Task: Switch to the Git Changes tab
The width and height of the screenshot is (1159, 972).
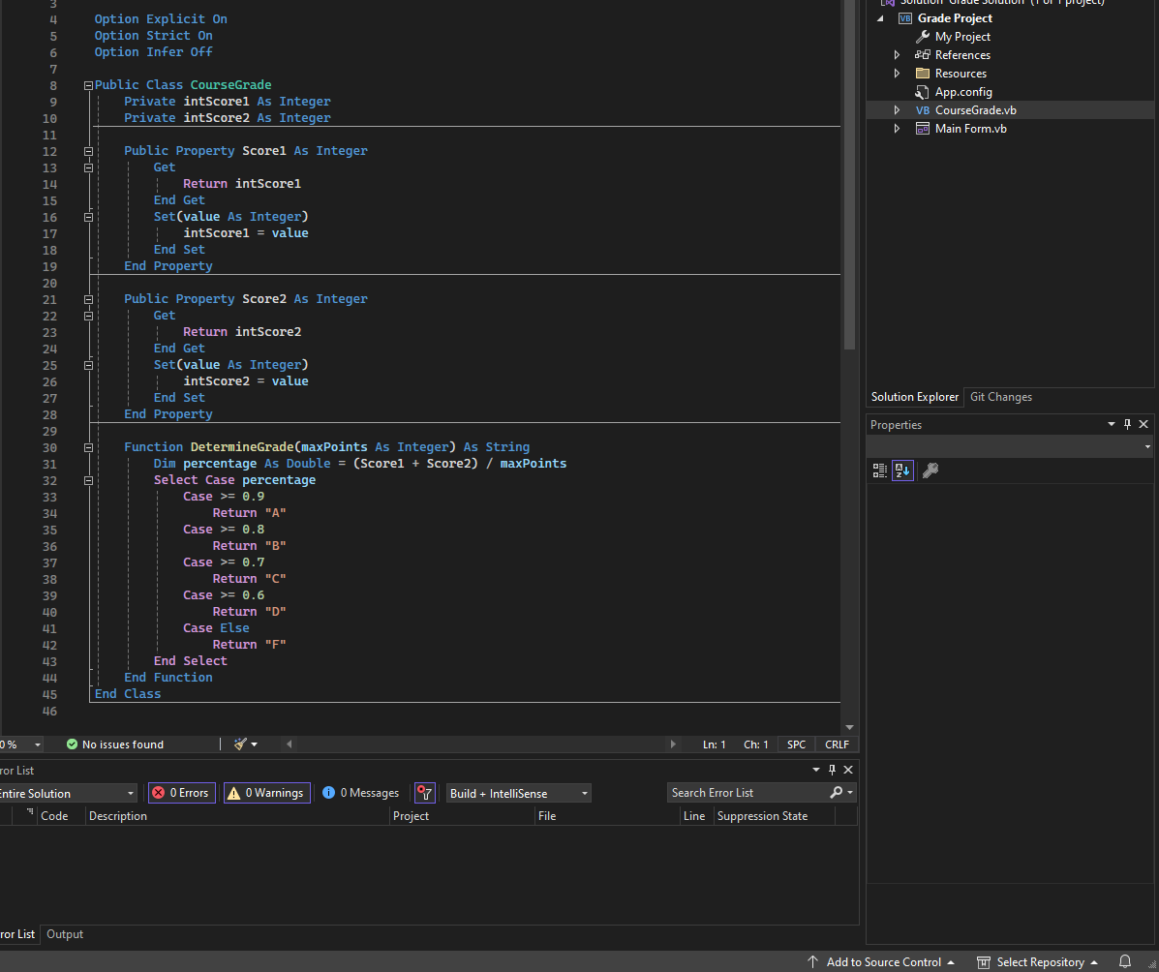Action: coord(1000,397)
